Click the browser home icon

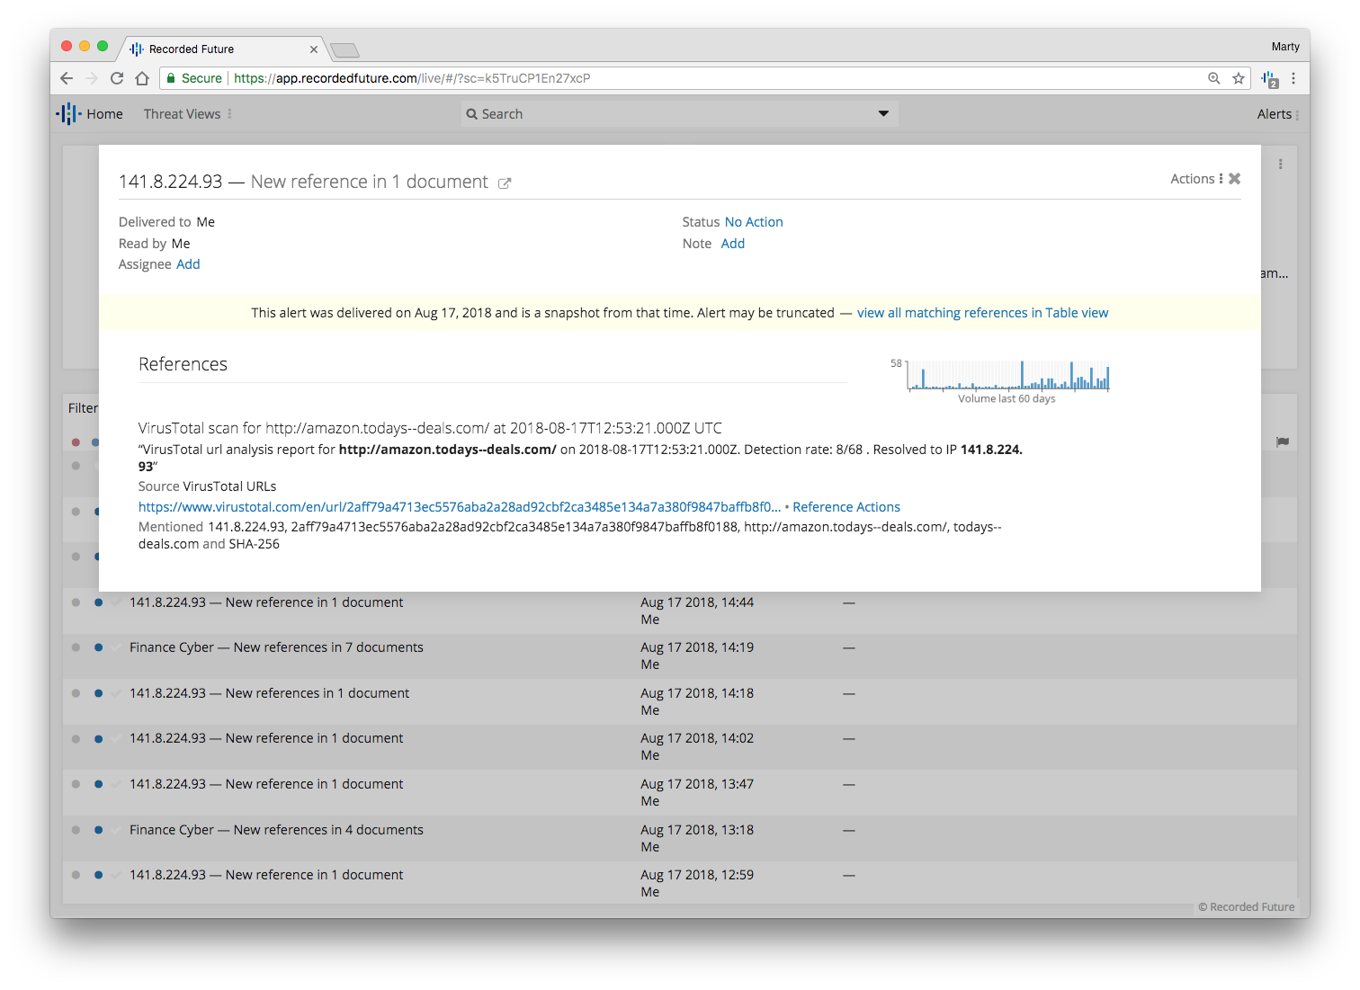click(142, 78)
